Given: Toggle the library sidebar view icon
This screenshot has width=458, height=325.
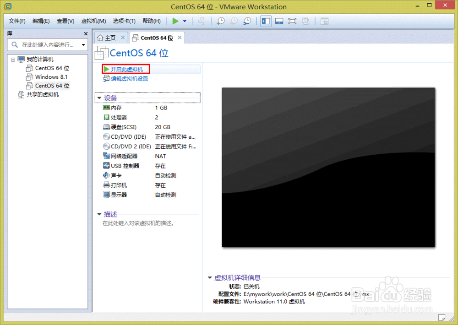Looking at the screenshot, I should tap(266, 21).
